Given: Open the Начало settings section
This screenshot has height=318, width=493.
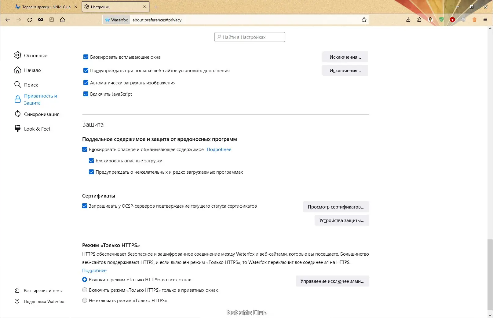Looking at the screenshot, I should [x=27, y=70].
